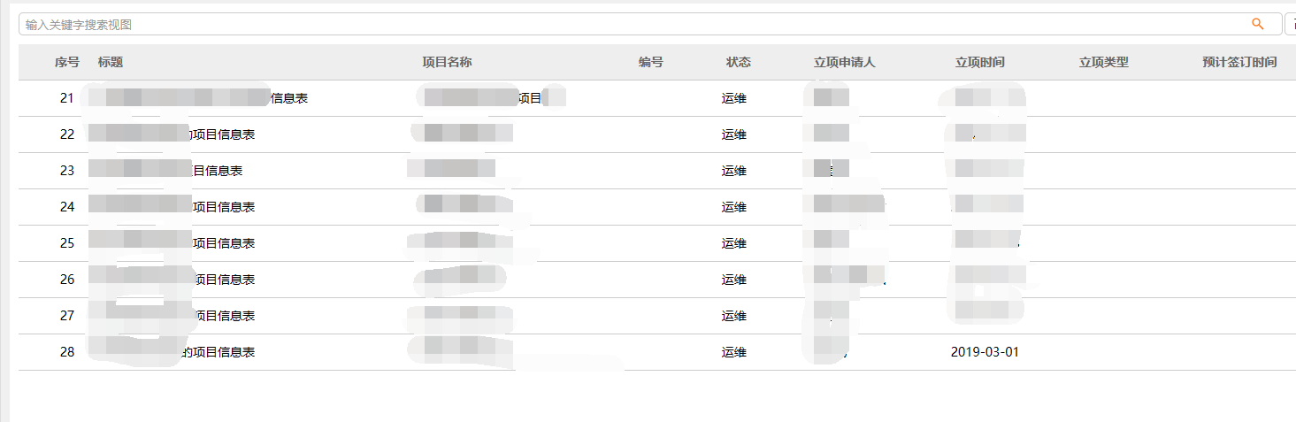Click the 立项申请人 column header

coord(845,63)
